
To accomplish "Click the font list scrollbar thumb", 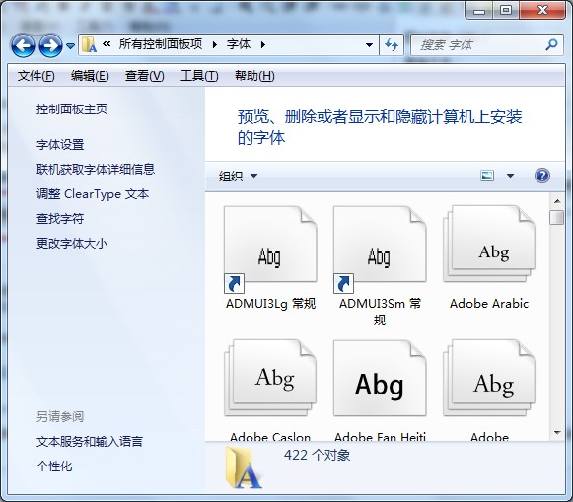I will coord(557,217).
